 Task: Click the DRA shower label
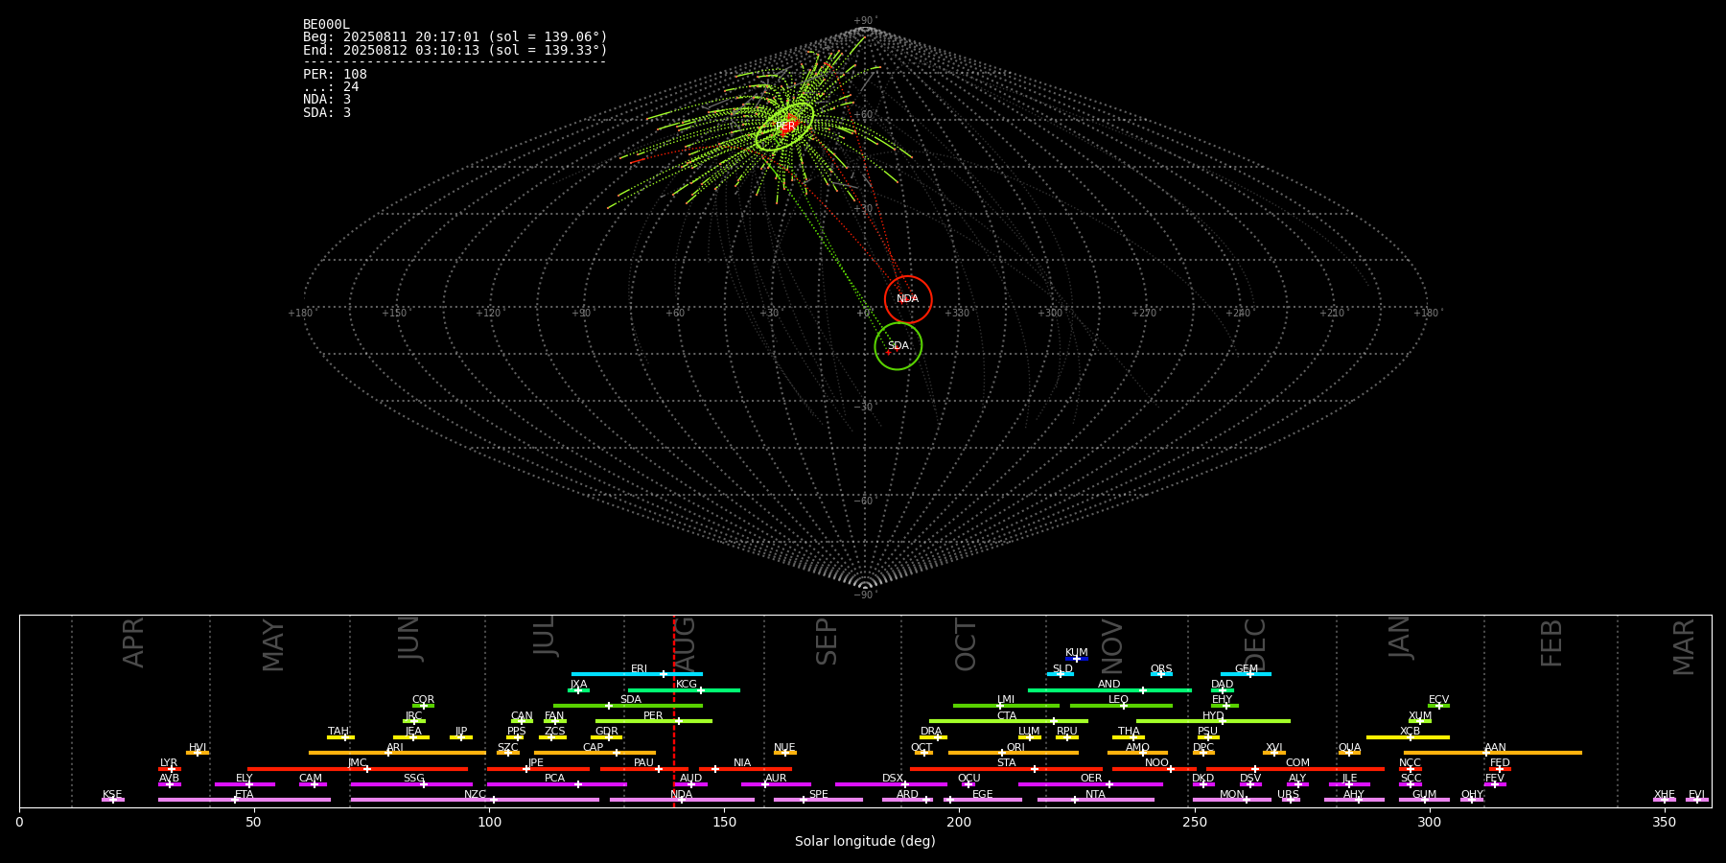pyautogui.click(x=931, y=732)
